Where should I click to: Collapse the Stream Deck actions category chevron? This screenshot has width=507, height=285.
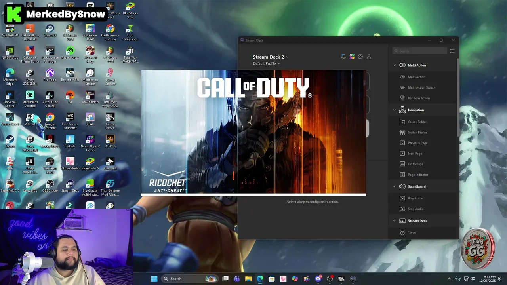pyautogui.click(x=394, y=221)
